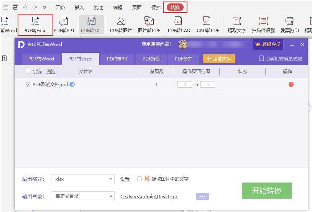Open the PDF转图片 tool

pyautogui.click(x=121, y=24)
